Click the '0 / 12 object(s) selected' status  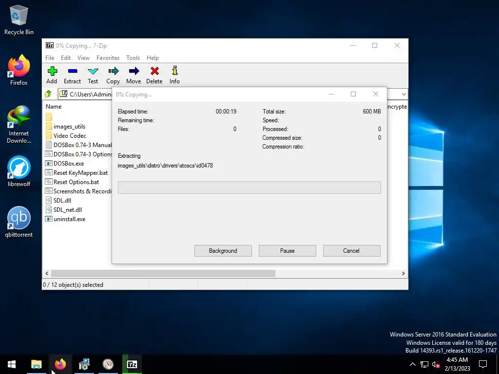coord(73,284)
